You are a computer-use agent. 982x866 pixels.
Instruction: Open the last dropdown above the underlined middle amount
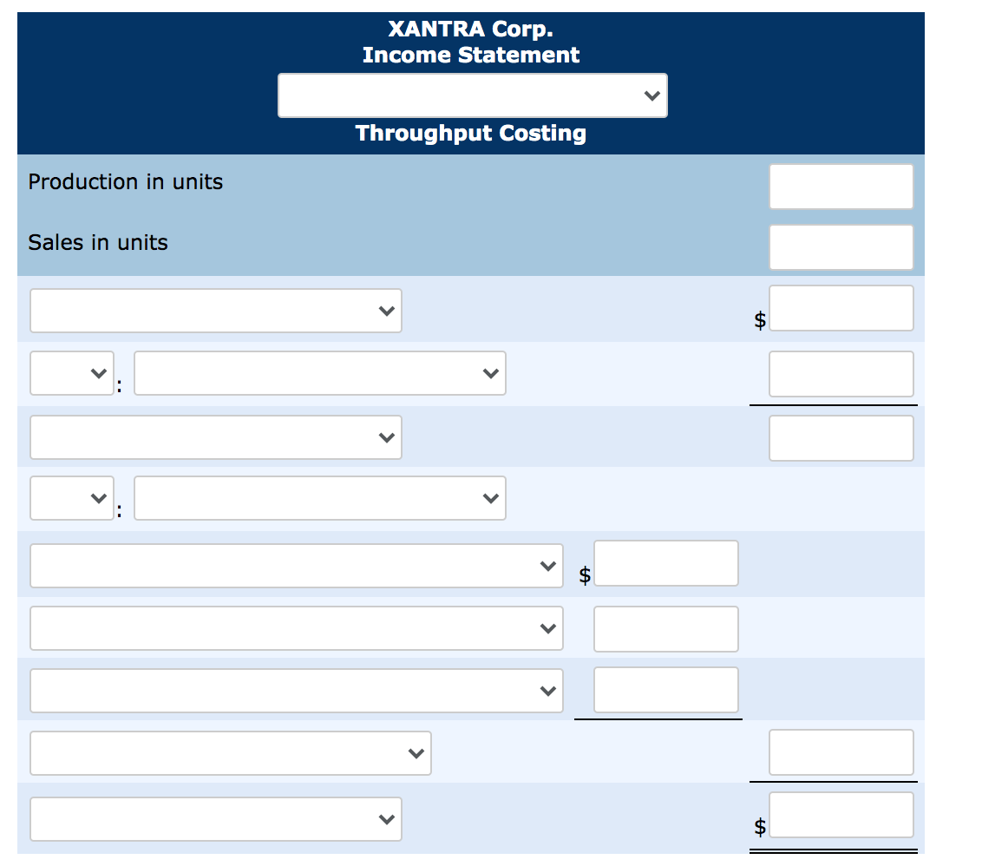coord(296,690)
